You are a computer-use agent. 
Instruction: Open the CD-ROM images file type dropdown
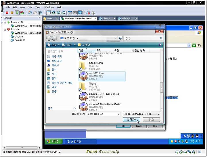(x=141, y=114)
